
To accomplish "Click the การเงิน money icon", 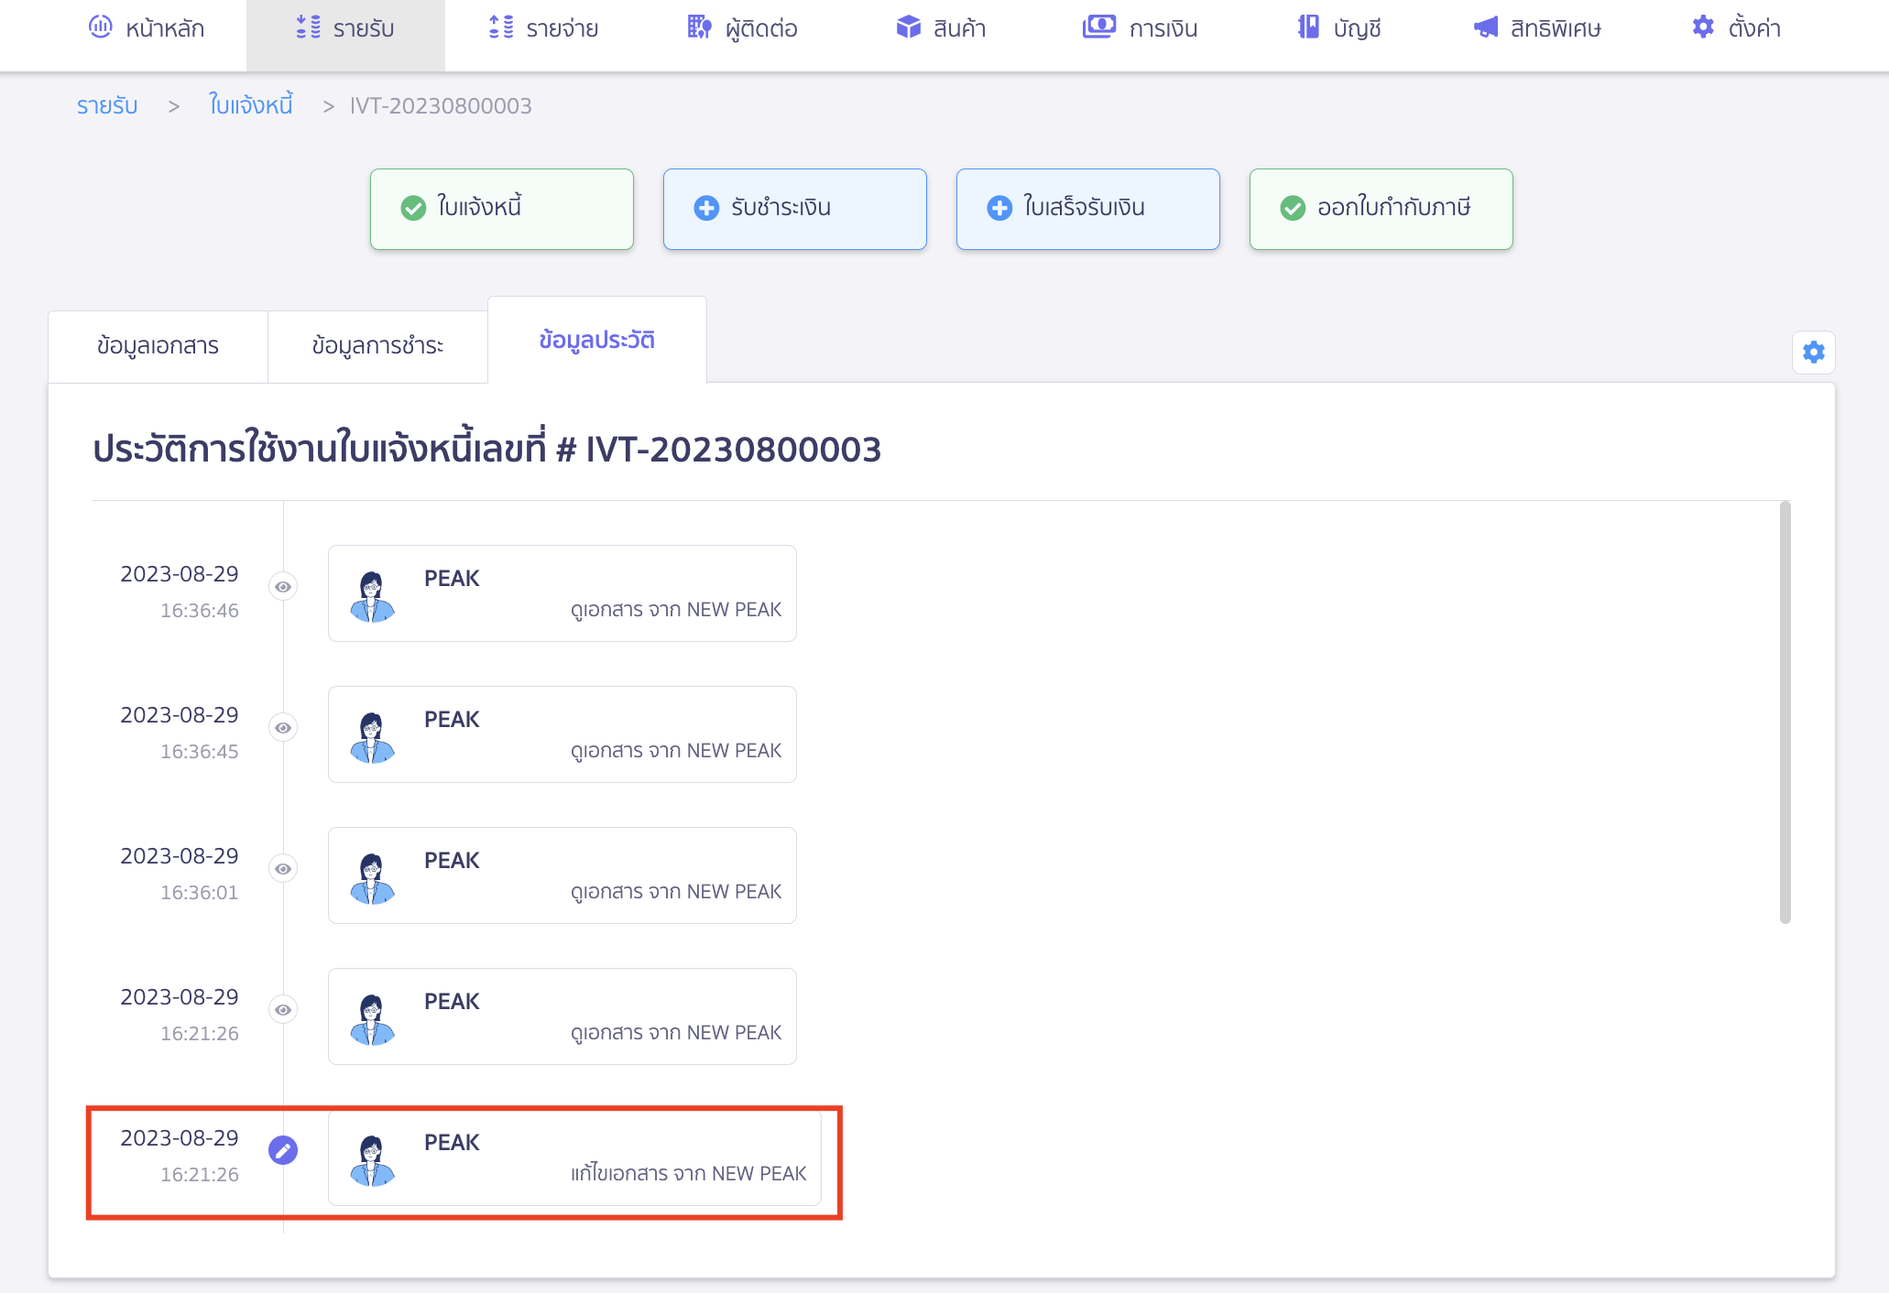I will (1098, 27).
